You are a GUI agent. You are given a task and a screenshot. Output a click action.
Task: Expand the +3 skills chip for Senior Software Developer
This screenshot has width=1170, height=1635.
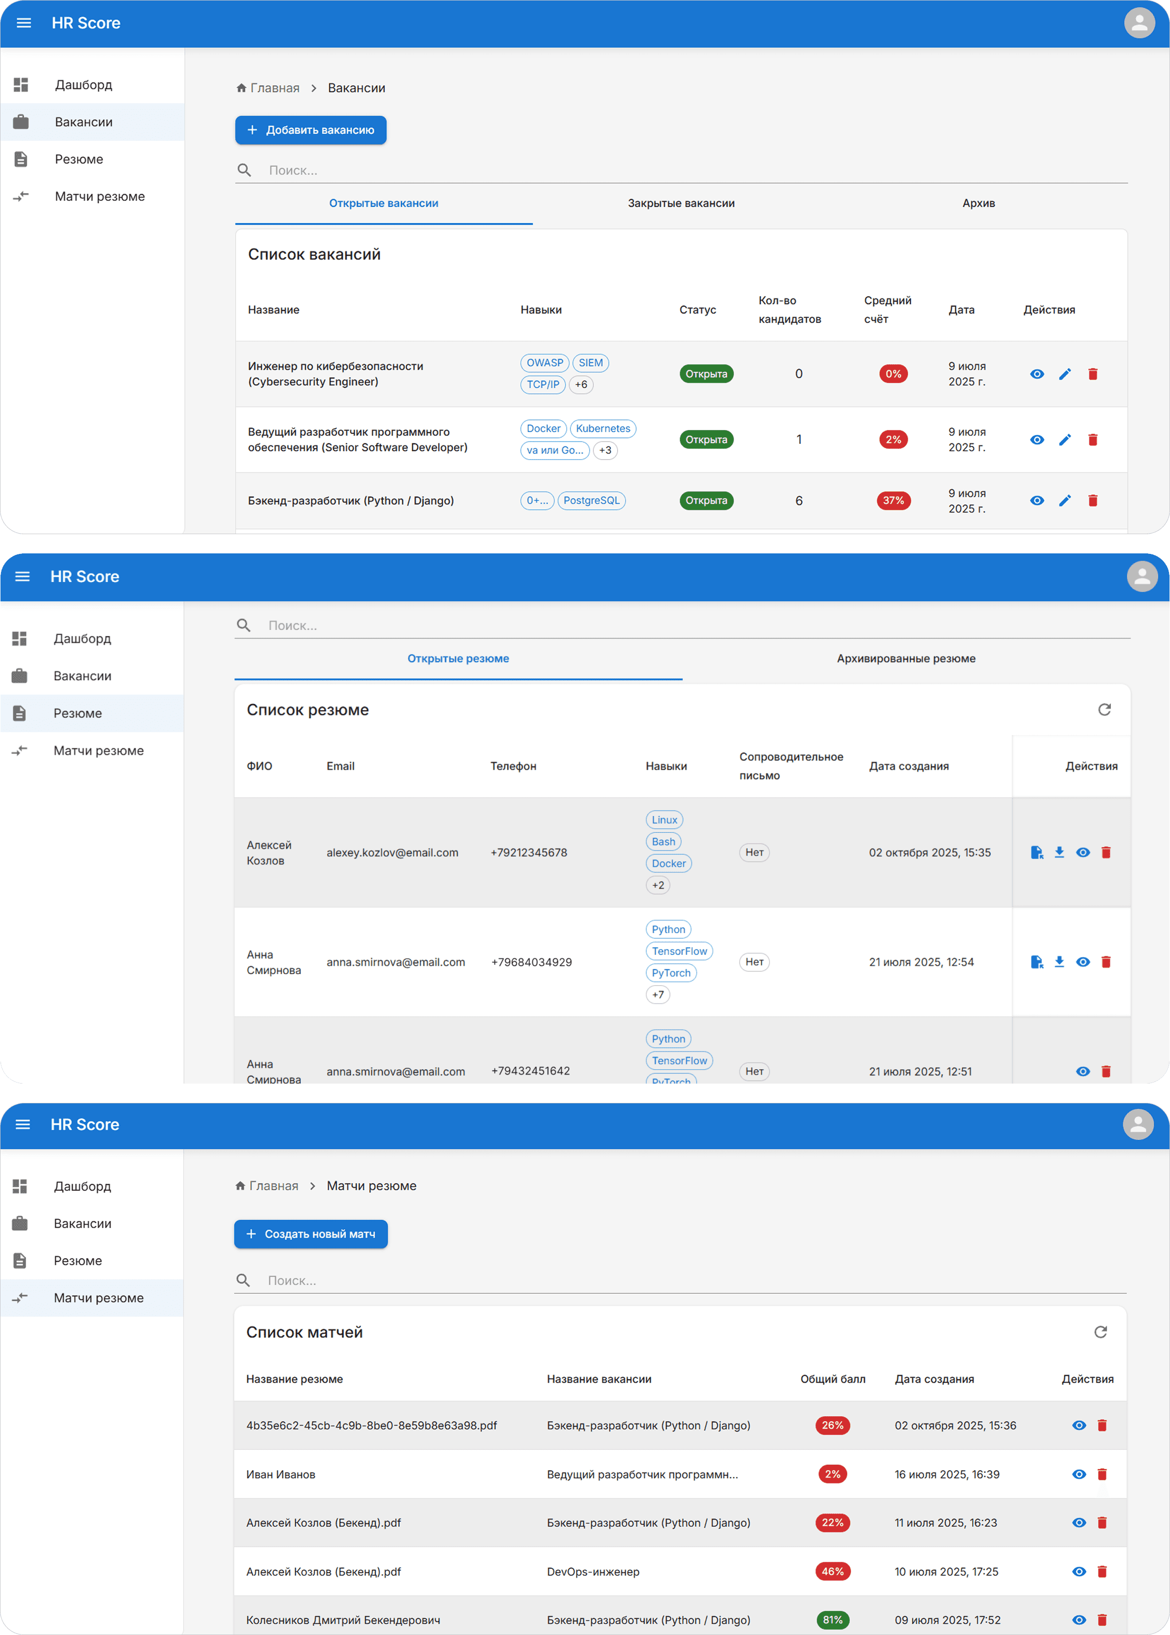(605, 450)
